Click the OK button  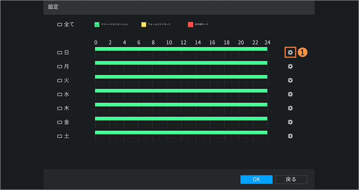pyautogui.click(x=256, y=179)
